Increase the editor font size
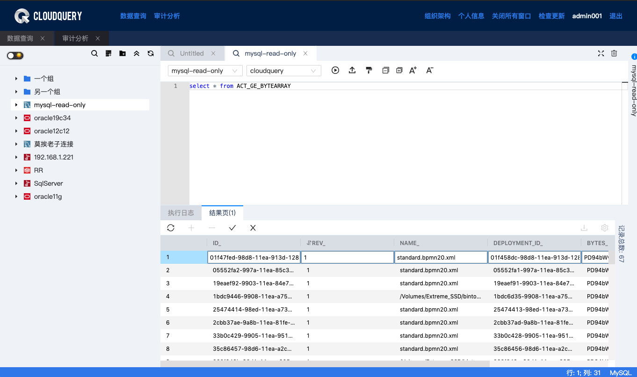This screenshot has width=637, height=377. click(413, 70)
